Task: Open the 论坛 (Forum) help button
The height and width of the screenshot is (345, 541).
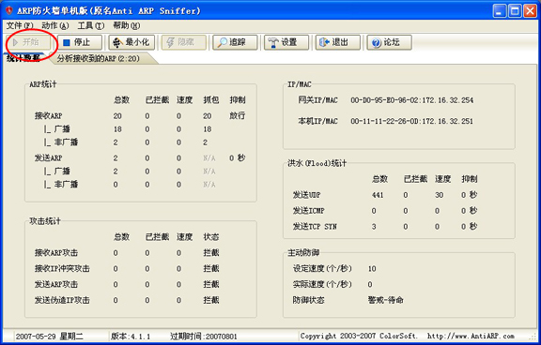Action: pos(389,42)
